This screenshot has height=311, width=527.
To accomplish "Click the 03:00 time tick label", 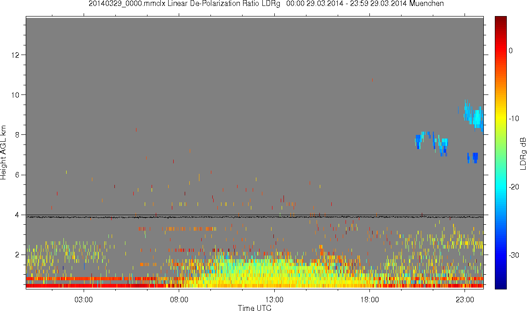I will (x=83, y=300).
